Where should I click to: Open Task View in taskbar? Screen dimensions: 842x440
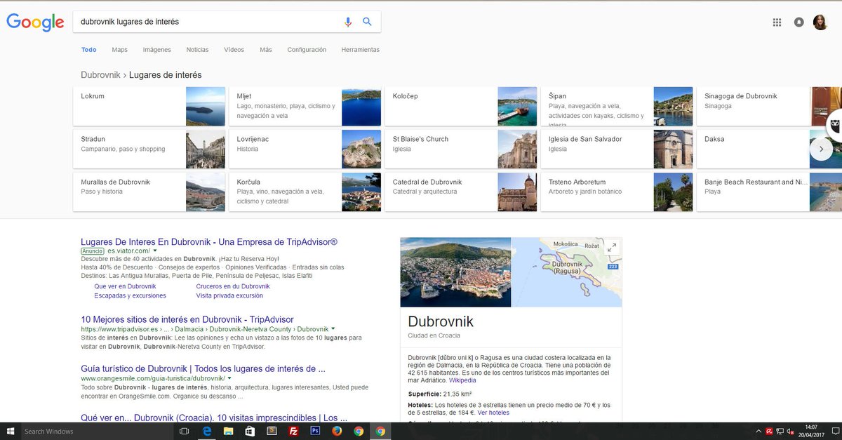coord(185,431)
